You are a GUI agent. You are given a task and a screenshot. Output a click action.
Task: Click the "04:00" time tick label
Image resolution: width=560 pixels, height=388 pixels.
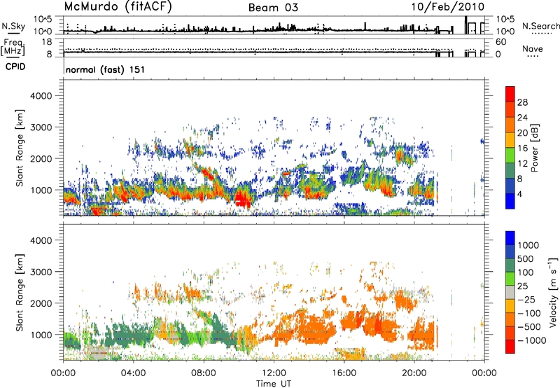pos(134,373)
